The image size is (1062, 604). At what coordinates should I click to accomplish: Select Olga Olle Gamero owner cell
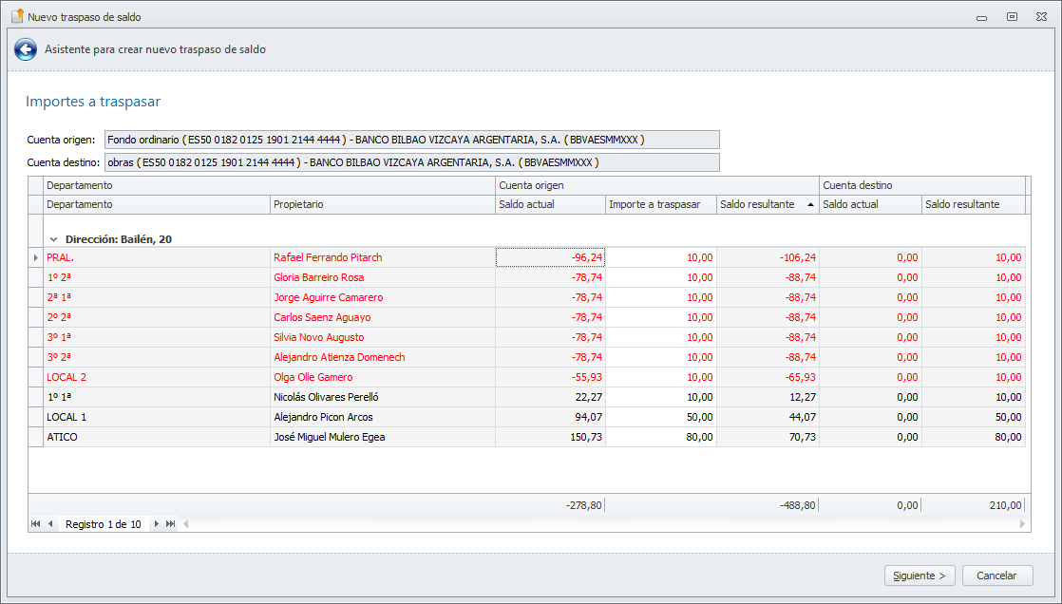tap(381, 377)
